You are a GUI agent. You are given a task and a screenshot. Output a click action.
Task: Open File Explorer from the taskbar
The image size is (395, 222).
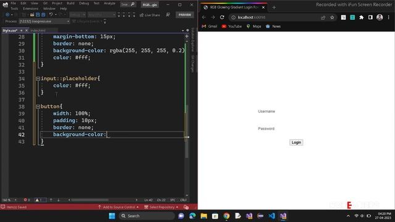click(204, 216)
